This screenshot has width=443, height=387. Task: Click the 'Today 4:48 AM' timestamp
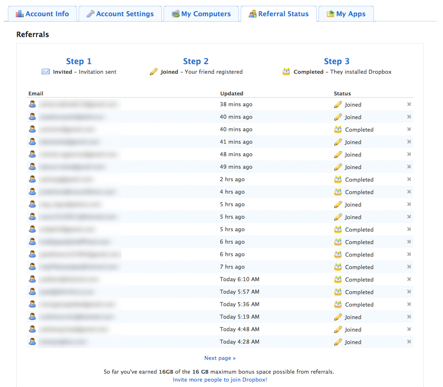pyautogui.click(x=239, y=329)
